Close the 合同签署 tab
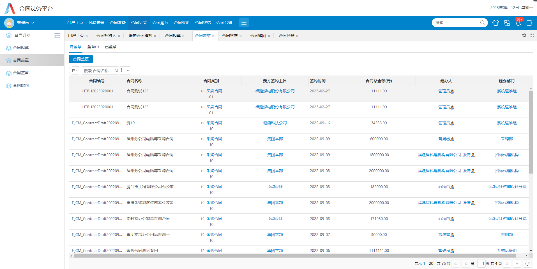537x269 pixels. tap(241, 36)
